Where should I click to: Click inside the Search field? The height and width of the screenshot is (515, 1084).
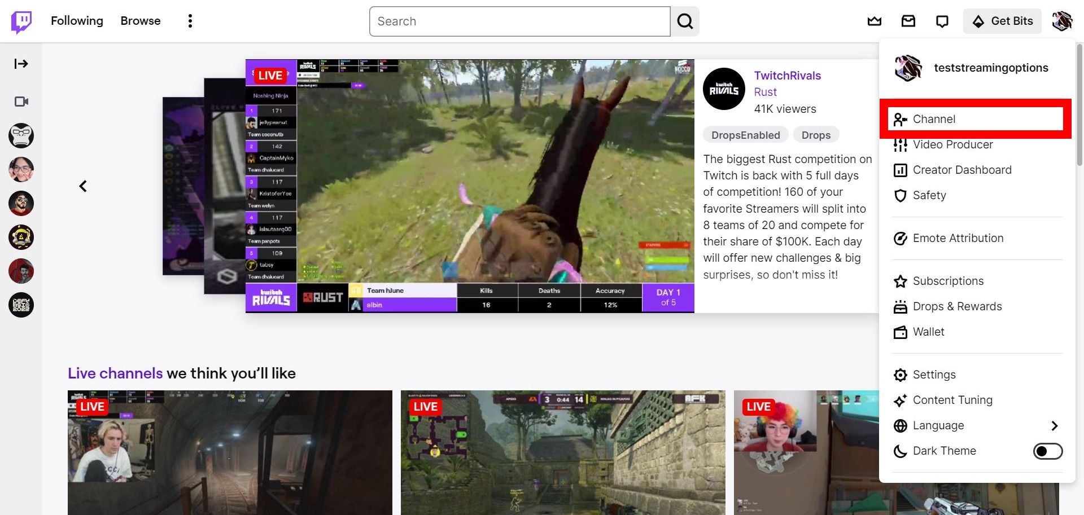pos(518,21)
